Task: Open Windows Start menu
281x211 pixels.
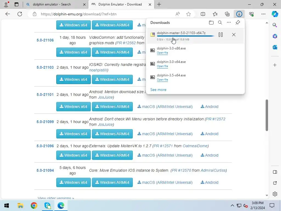Action: pos(7,206)
